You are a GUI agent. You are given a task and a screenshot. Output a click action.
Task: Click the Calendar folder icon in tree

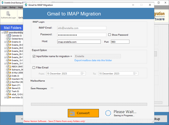click(x=10, y=36)
